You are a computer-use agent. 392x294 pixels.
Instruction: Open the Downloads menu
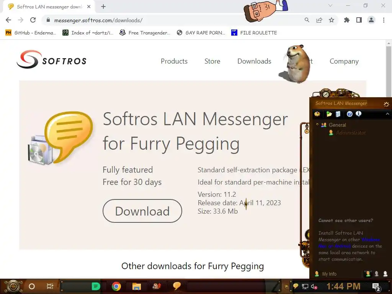pos(254,61)
